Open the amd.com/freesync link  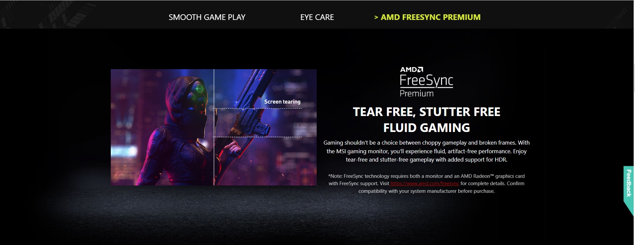point(424,184)
